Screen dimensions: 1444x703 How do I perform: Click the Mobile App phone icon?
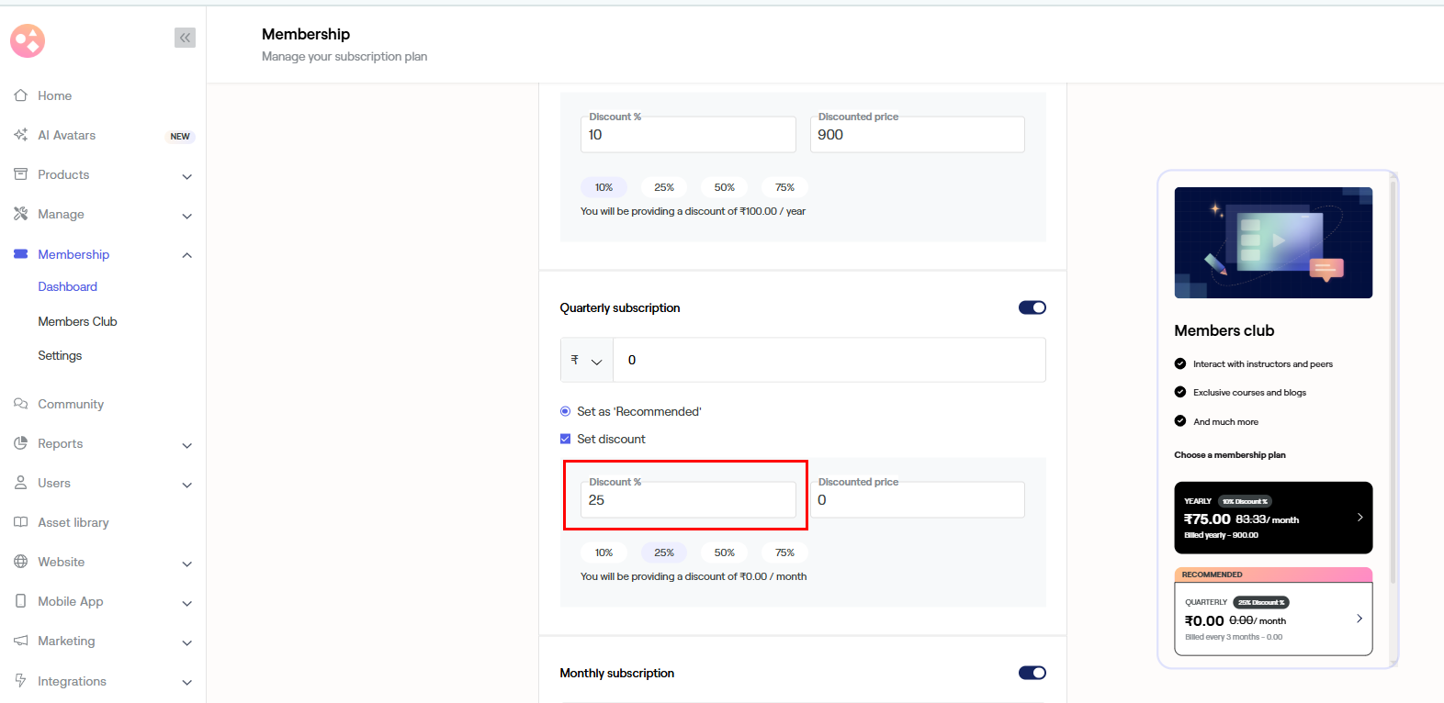21,601
